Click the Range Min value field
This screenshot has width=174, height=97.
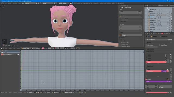(x=152, y=85)
